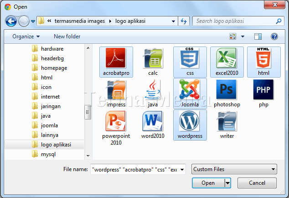Image resolution: width=289 pixels, height=198 pixels.
Task: Select the acrobatpro file icon
Action: [116, 58]
